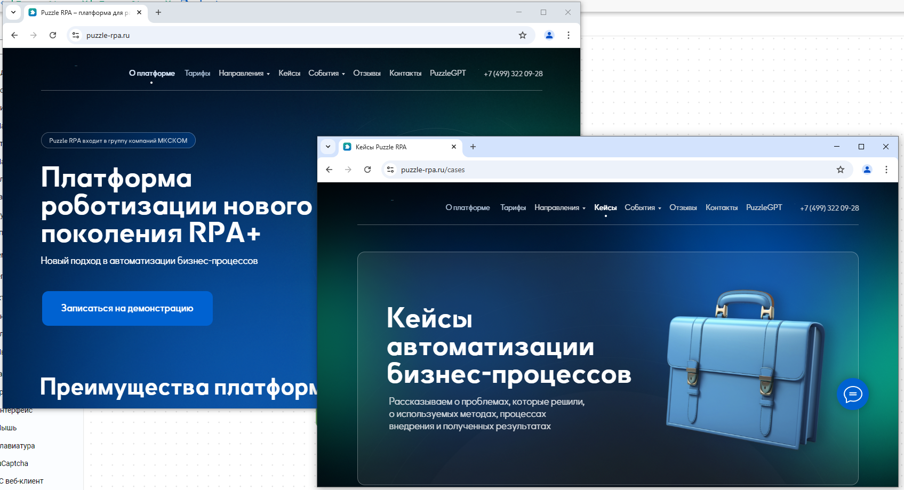The width and height of the screenshot is (904, 490).
Task: Open Chrome three-dot menu in the cases window
Action: (x=886, y=170)
